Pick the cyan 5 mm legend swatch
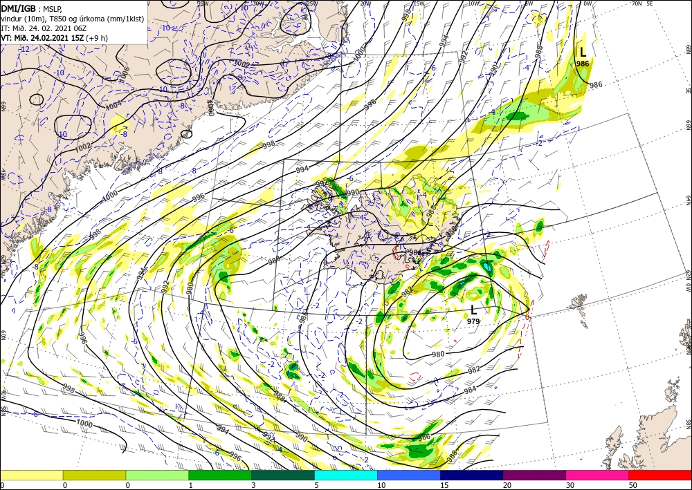 pos(346,475)
